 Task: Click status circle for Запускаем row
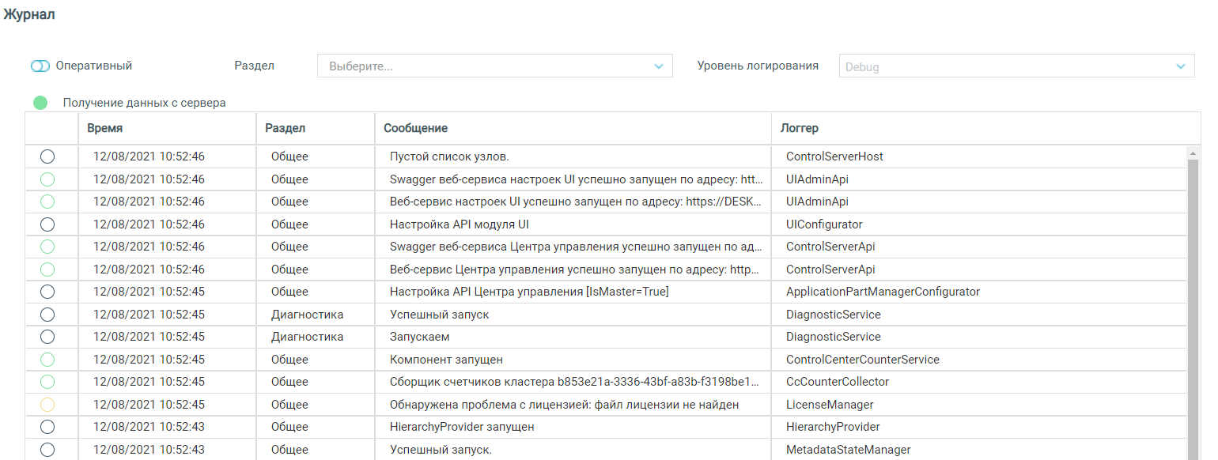[x=47, y=337]
